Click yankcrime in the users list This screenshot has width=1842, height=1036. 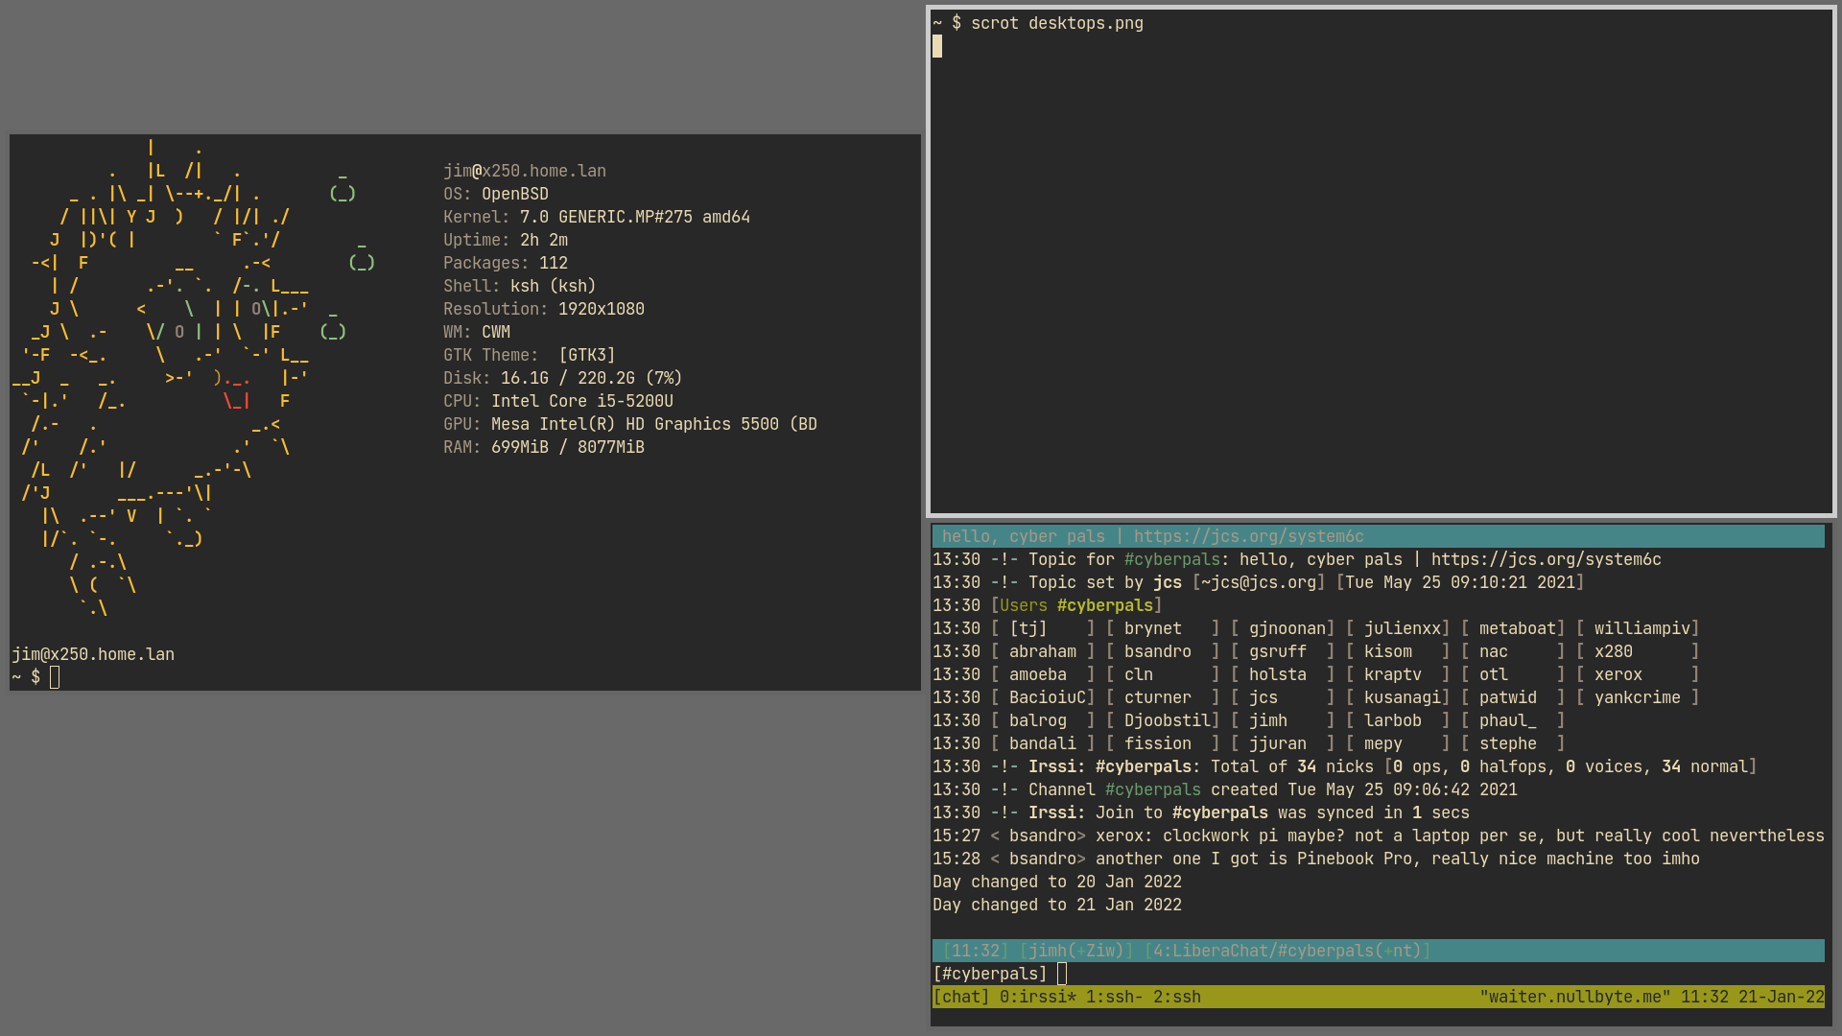1637,697
